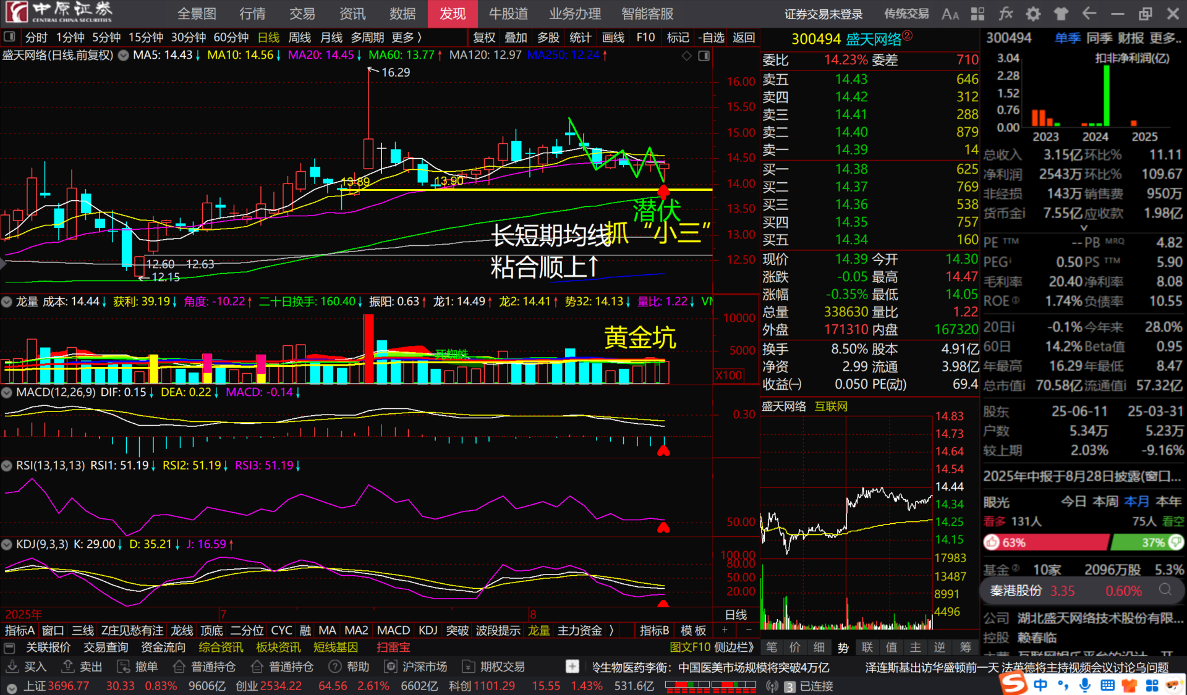
Task: Click the red 63% bullish sentiment bar
Action: click(x=1046, y=542)
